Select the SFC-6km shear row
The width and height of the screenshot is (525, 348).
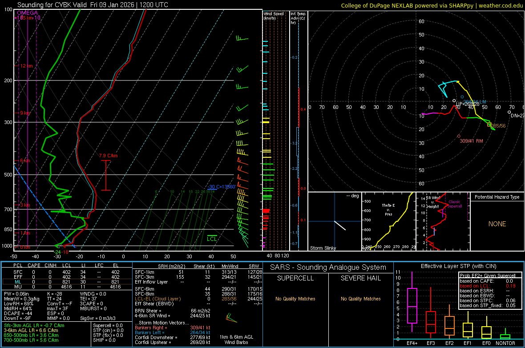click(198, 289)
